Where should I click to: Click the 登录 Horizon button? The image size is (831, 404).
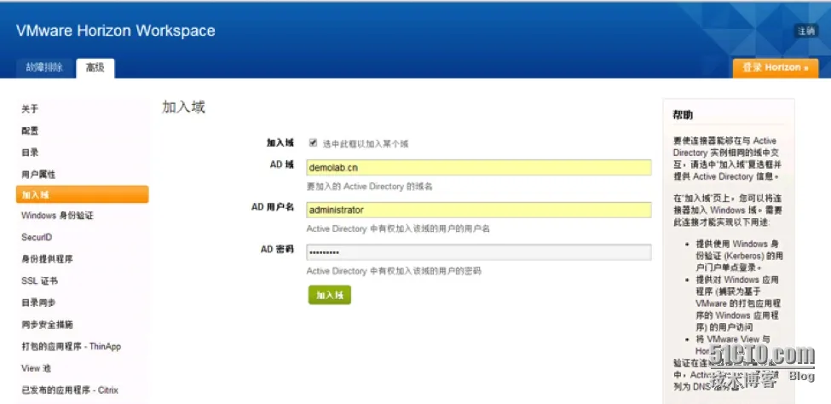click(776, 68)
